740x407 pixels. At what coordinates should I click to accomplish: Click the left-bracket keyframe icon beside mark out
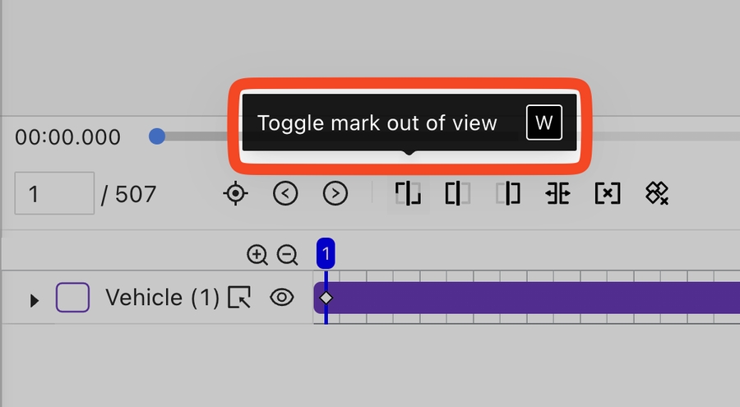457,194
